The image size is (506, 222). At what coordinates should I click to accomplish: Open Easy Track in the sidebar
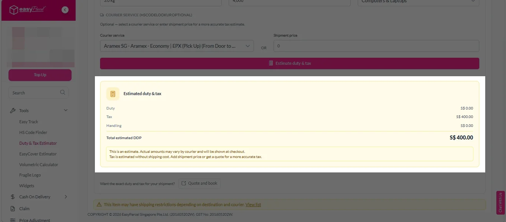coord(29,122)
